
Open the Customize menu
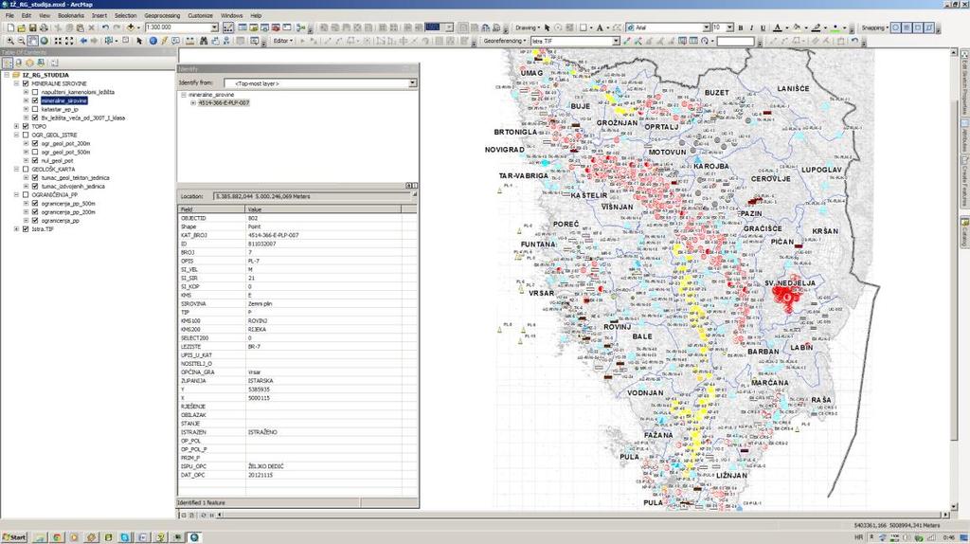pos(201,15)
